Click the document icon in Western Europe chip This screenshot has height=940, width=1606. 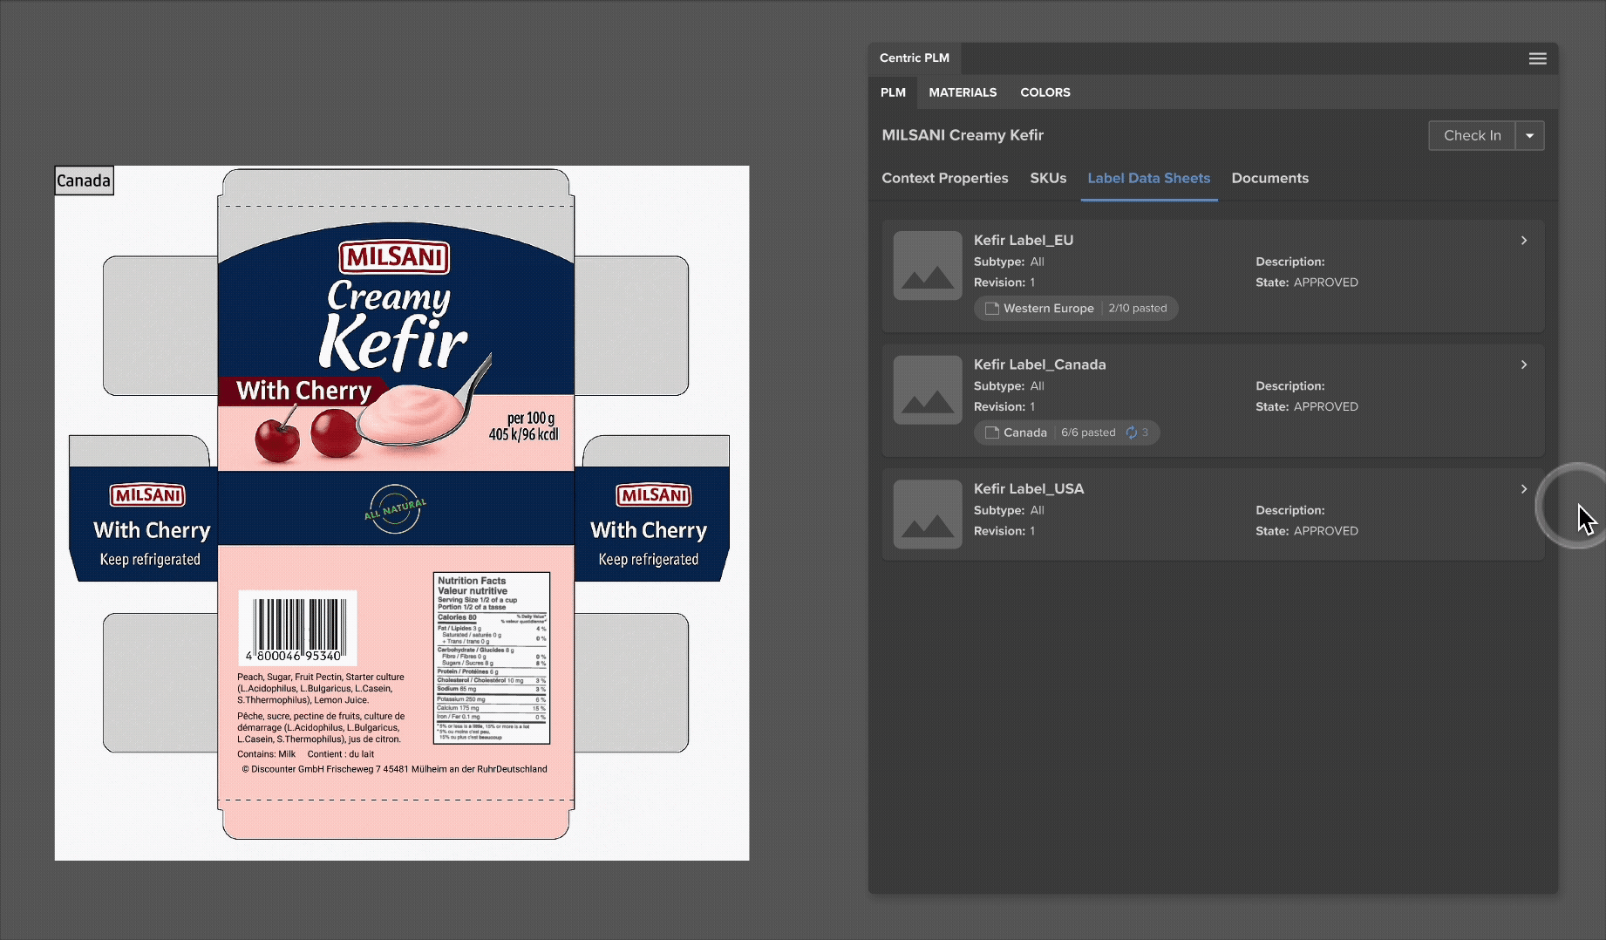(991, 309)
